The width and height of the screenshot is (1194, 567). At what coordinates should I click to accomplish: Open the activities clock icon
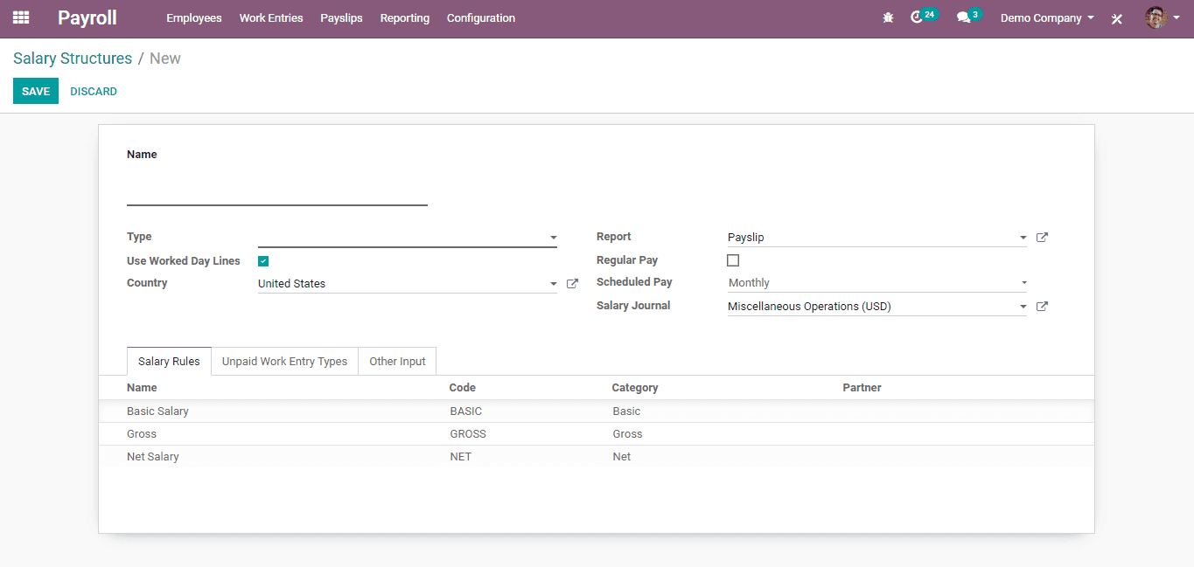point(917,17)
